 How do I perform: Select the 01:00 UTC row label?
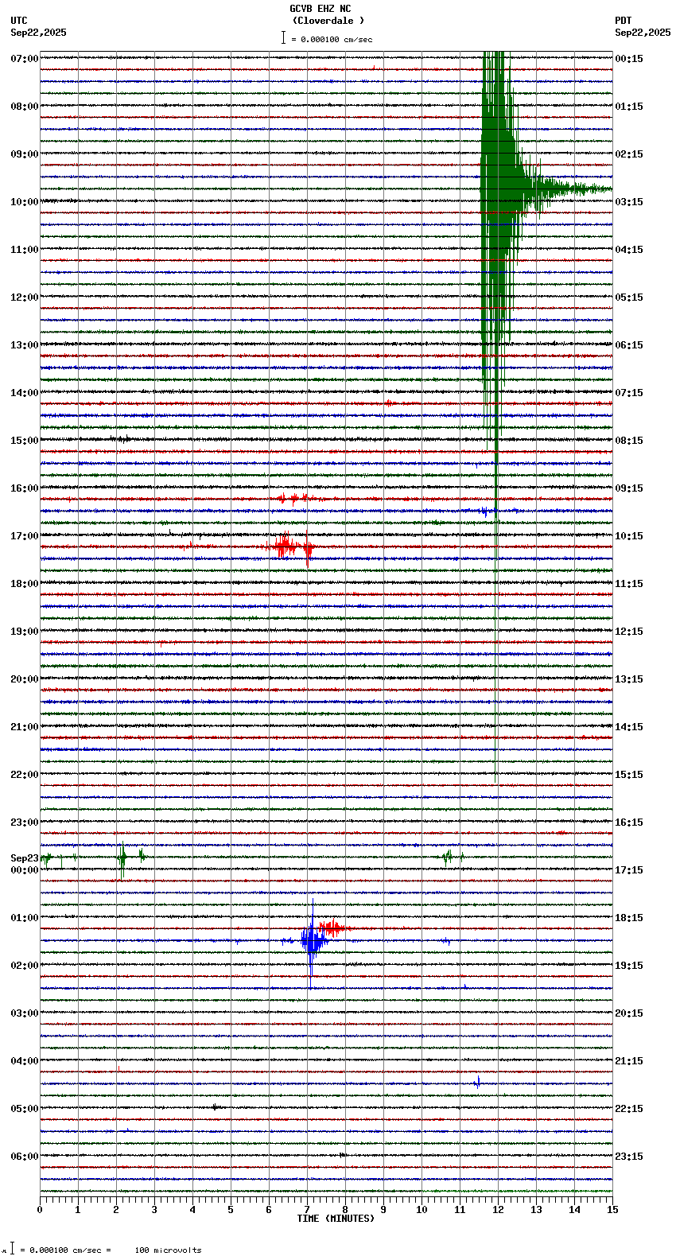25,918
